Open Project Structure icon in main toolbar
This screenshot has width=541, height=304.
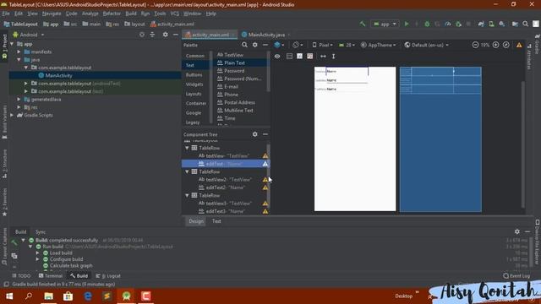515,24
